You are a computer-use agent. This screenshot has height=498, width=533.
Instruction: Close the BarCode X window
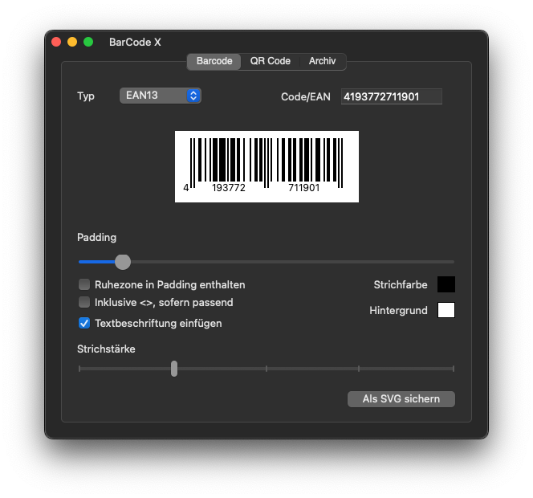[56, 42]
